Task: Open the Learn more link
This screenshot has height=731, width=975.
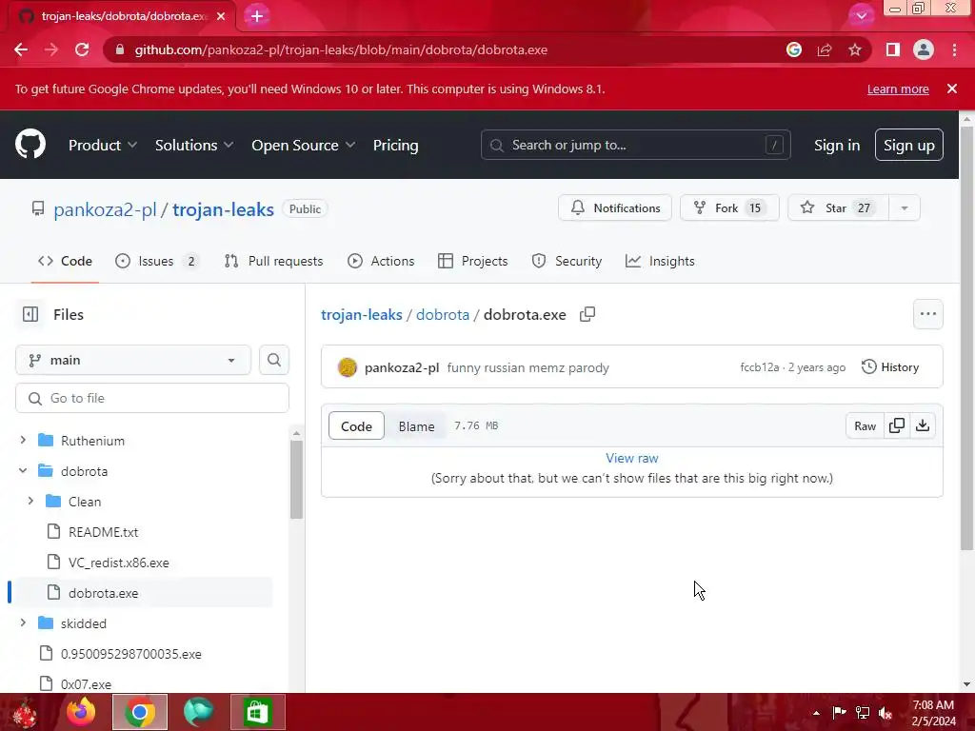Action: [x=898, y=89]
